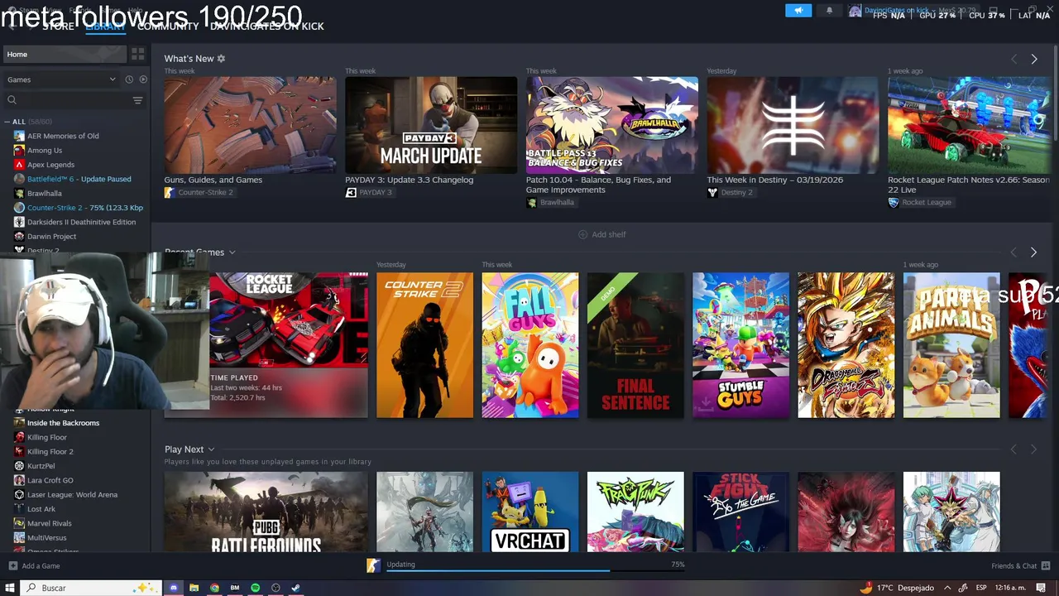Open Rocket League recent game tile
Viewport: 1059px width, 596px height.
[x=289, y=345]
